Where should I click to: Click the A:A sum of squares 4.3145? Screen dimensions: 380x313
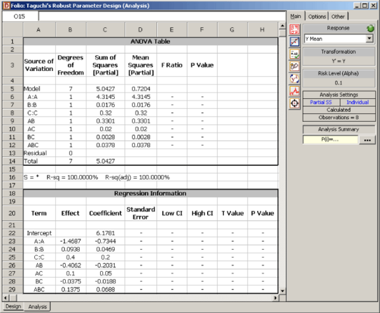(x=105, y=97)
